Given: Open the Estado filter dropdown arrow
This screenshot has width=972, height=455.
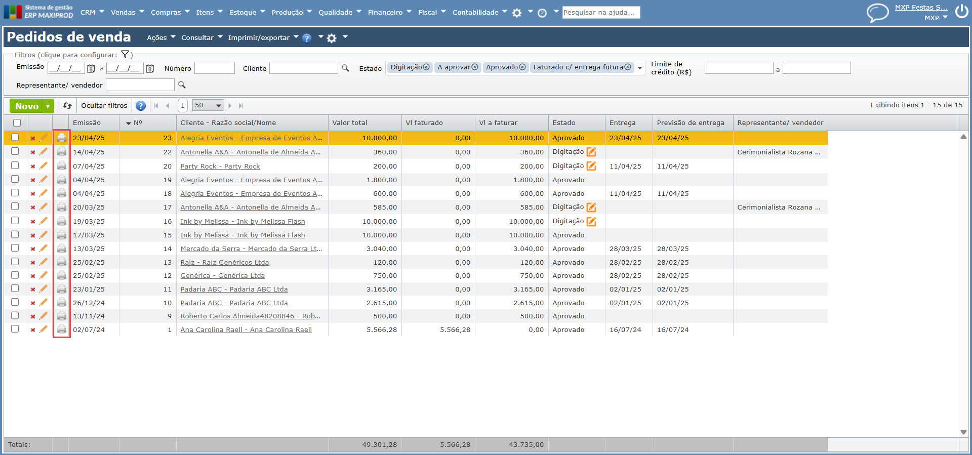Looking at the screenshot, I should coord(640,68).
